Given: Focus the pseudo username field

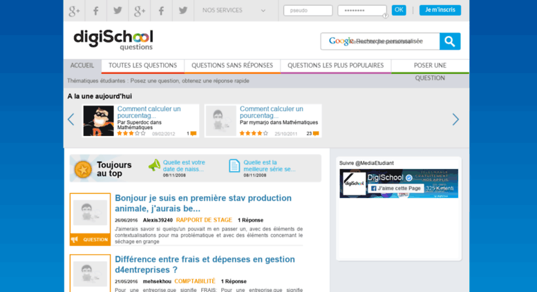Looking at the screenshot, I should [x=308, y=10].
